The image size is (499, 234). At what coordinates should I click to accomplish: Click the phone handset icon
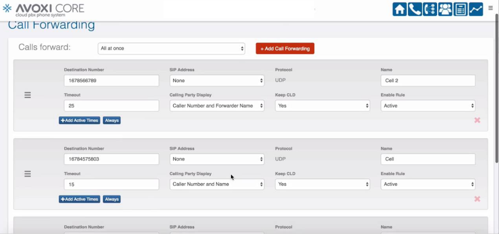click(x=414, y=9)
